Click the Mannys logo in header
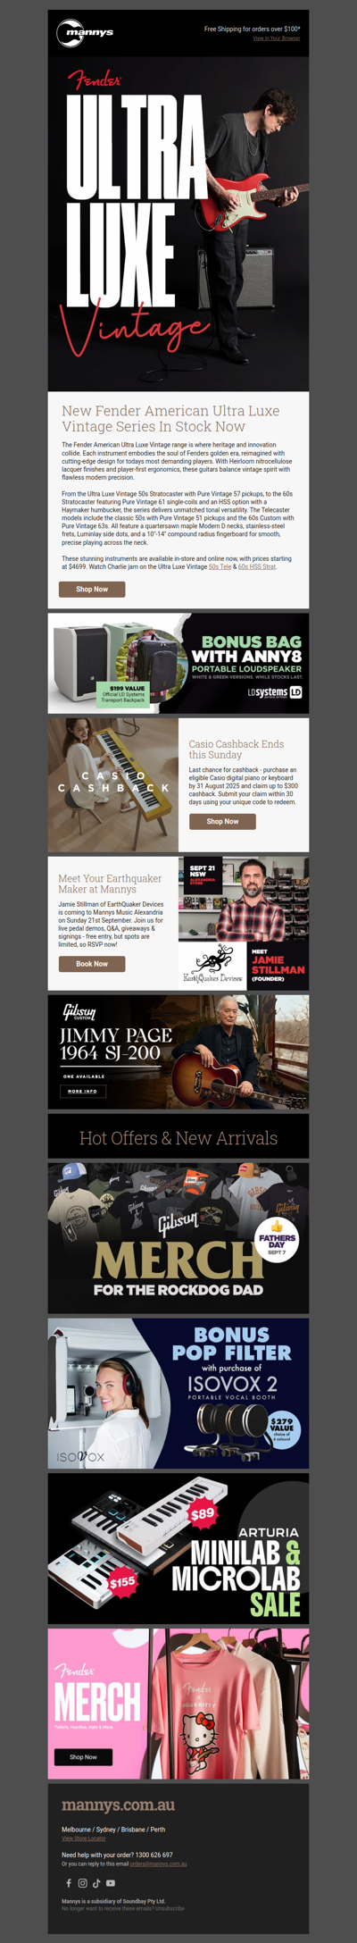Viewport: 357px width, 1943px height. (x=85, y=32)
